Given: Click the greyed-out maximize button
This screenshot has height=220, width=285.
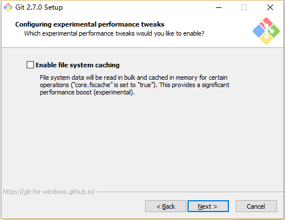Looking at the screenshot, I should coord(244,7).
